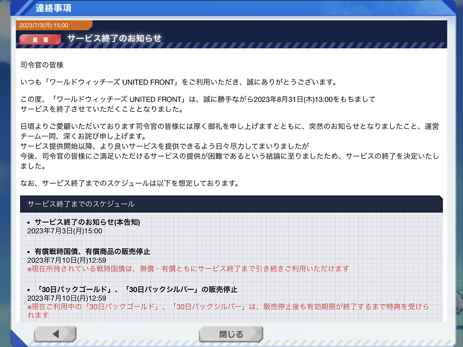Click the bullet 「30日パックゴールド」、「30日パックシルバー」の販売停止
Screen dimensions: 463x347
click(x=136, y=289)
